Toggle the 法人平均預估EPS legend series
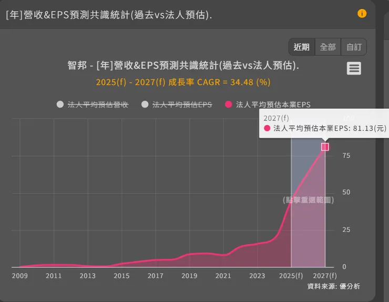Viewport: 389px width, 302px height. click(x=177, y=105)
